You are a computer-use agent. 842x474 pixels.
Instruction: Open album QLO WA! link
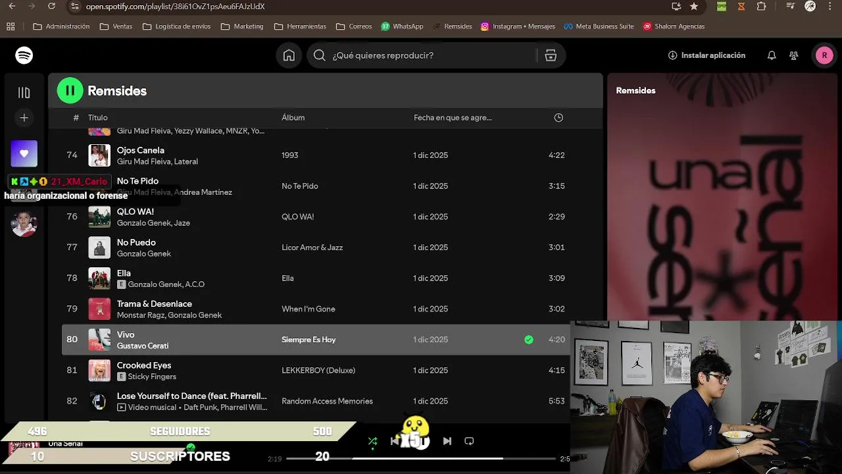pyautogui.click(x=298, y=217)
